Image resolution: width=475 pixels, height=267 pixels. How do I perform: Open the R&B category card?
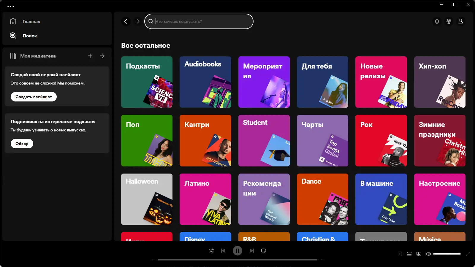[264, 236]
